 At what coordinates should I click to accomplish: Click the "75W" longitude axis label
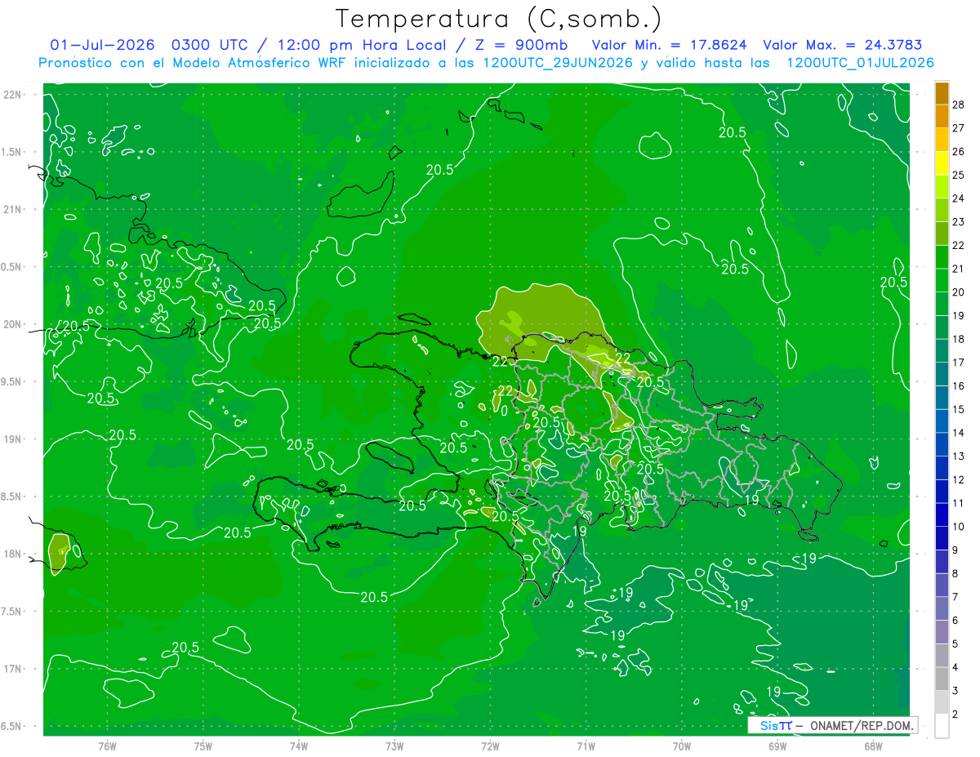203,746
